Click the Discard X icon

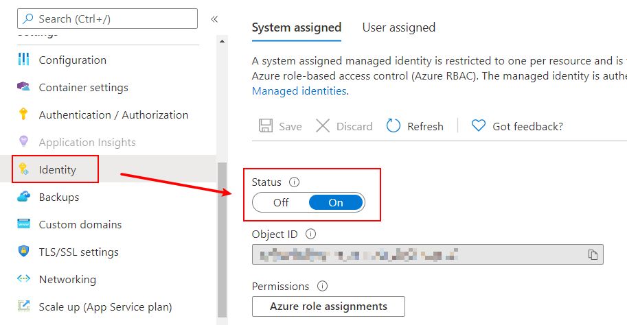pyautogui.click(x=323, y=125)
